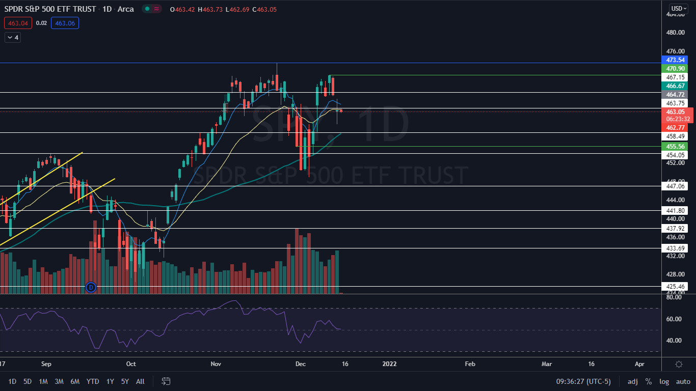Click the 433.69 price level label
The width and height of the screenshot is (696, 391).
[675, 248]
